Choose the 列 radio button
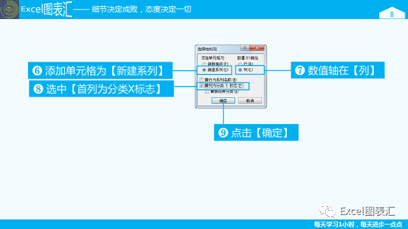This screenshot has height=229, width=408. [240, 70]
